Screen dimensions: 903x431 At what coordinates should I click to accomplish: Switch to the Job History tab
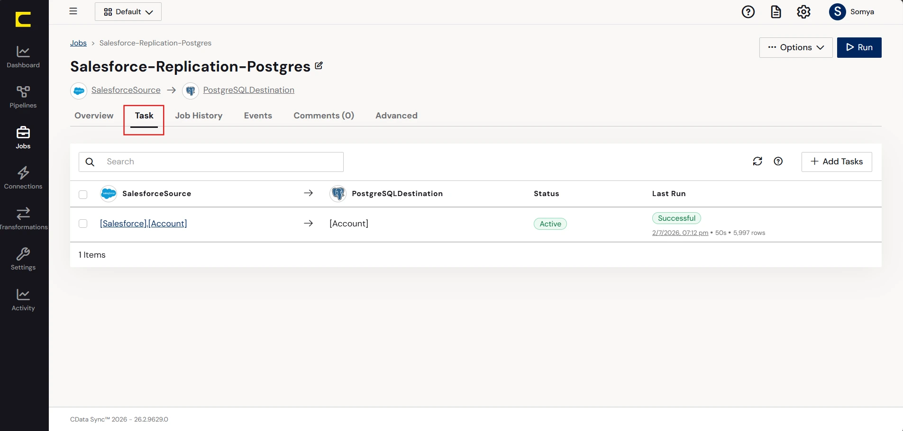(x=199, y=116)
